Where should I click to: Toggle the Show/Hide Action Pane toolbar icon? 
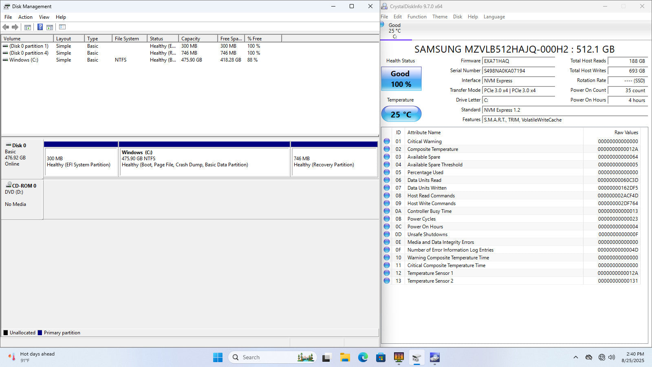coord(50,27)
